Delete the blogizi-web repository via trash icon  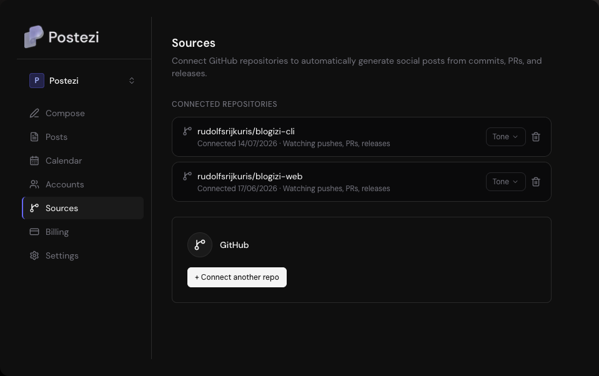coord(535,182)
